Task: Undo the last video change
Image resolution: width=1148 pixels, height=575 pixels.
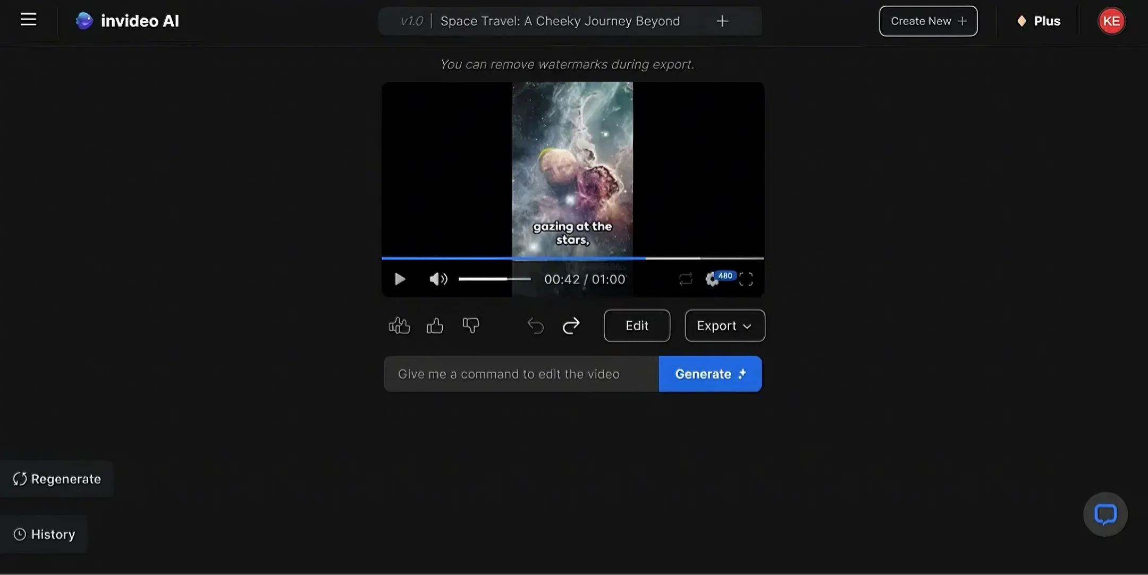Action: [x=535, y=326]
